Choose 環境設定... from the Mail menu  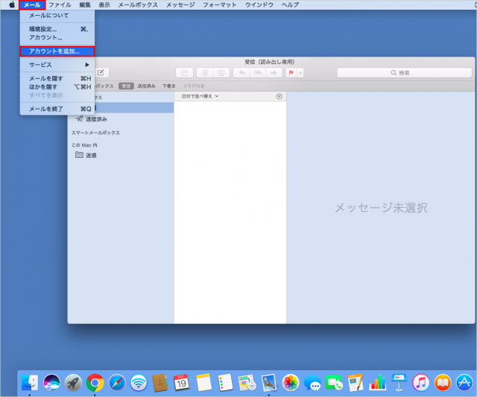(43, 29)
